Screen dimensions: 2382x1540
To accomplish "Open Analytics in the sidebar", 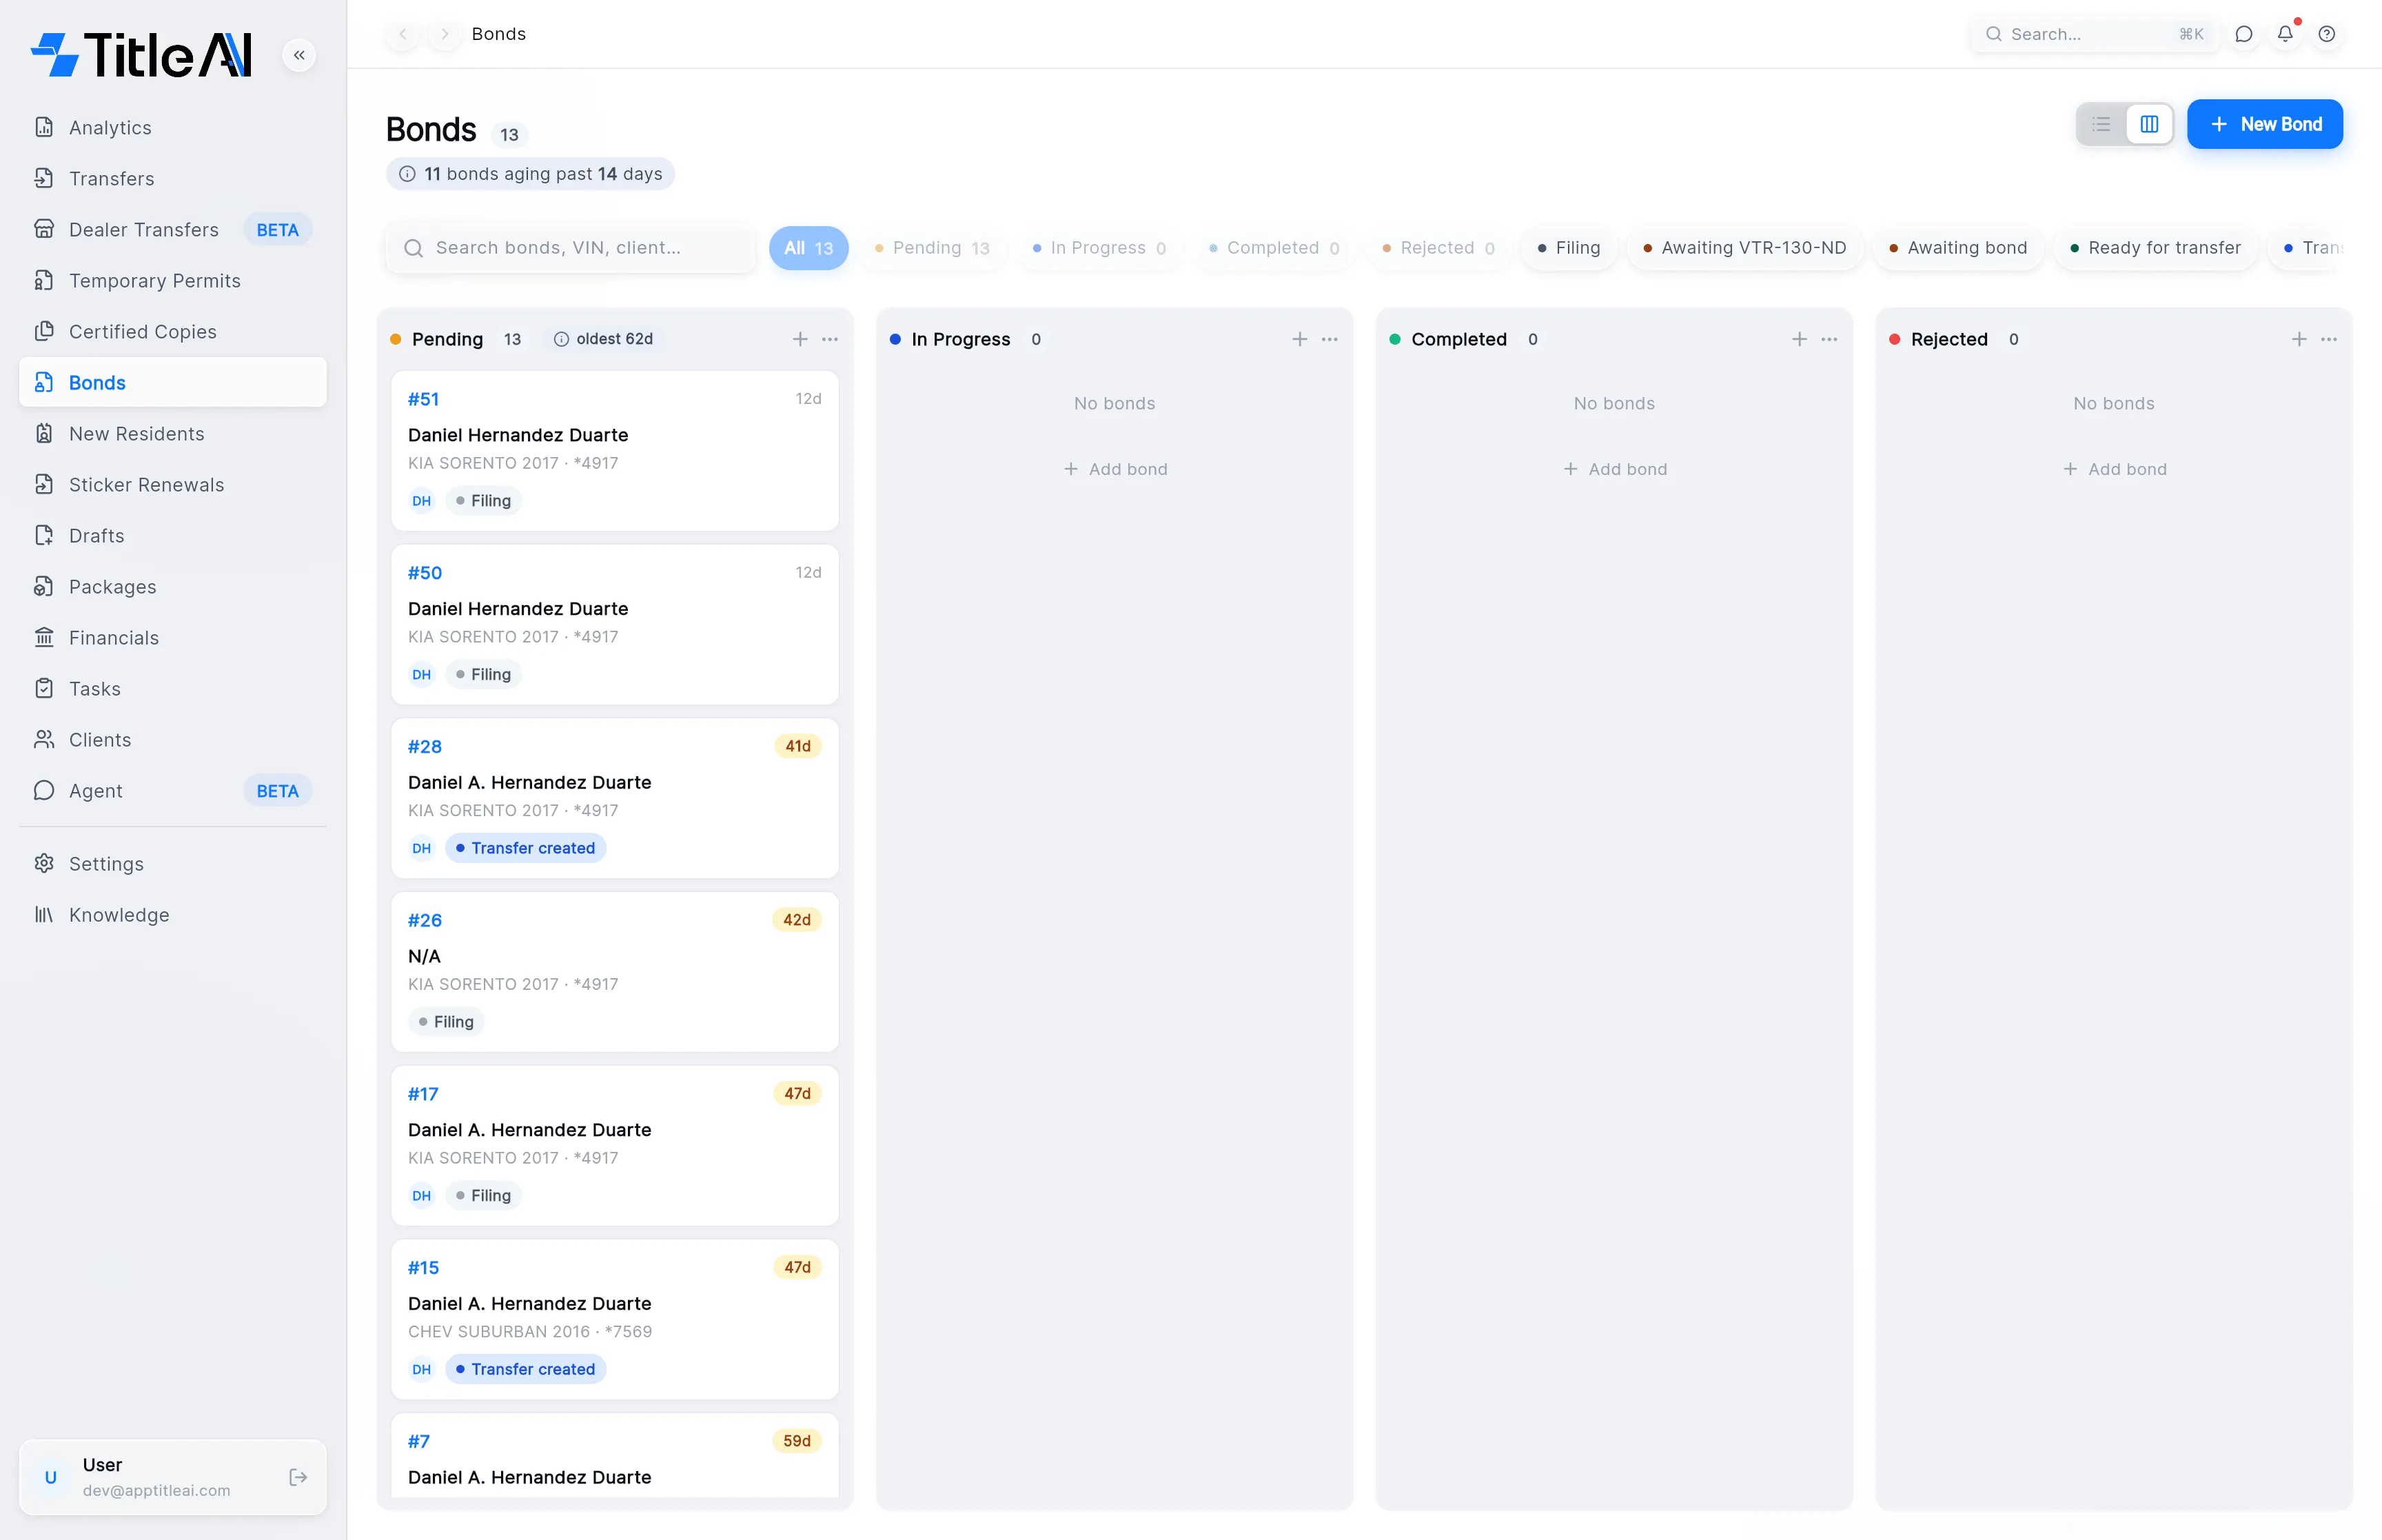I will (x=173, y=128).
